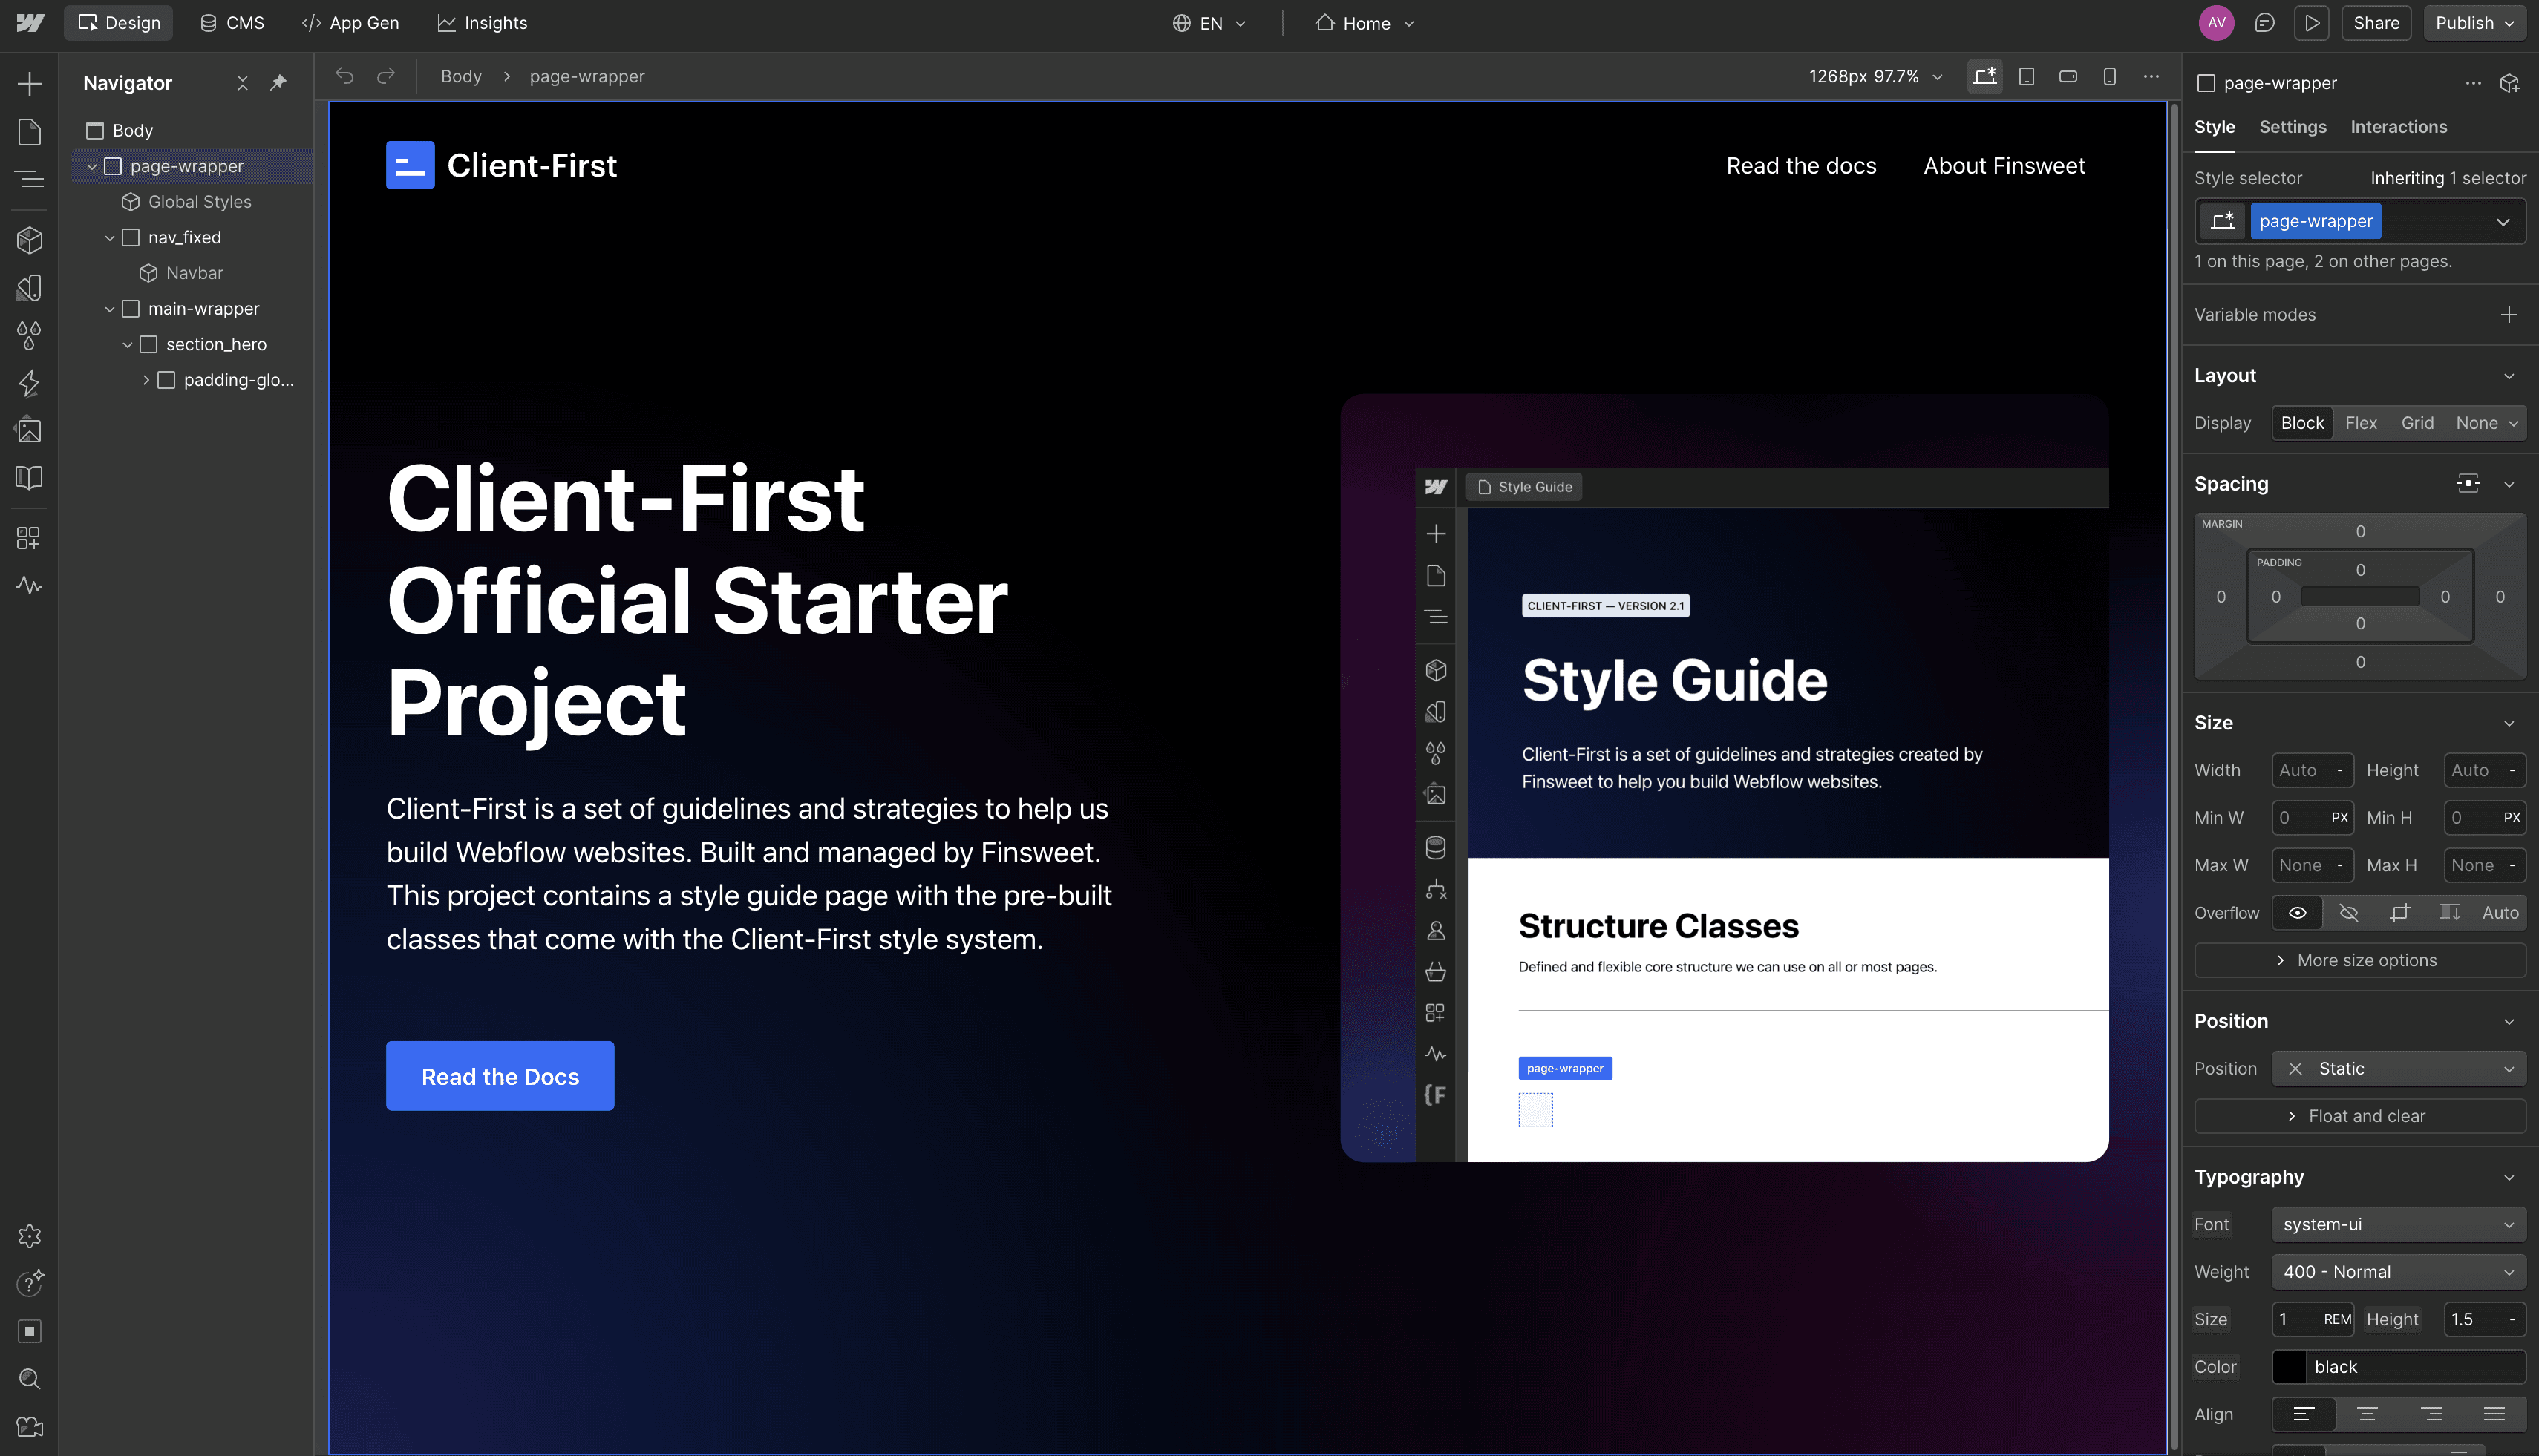
Task: Open the Home page selector dropdown
Action: (1365, 23)
